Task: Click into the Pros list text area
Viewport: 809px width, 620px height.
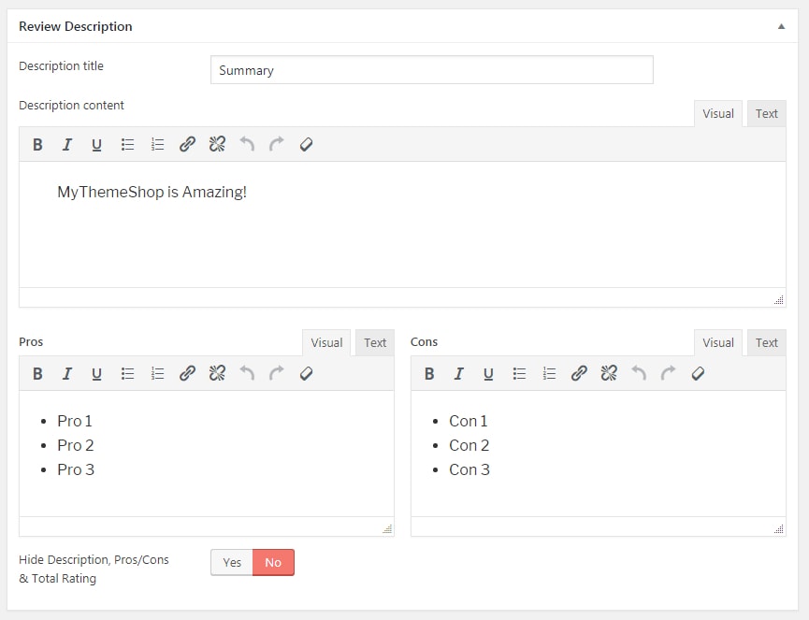Action: [x=207, y=454]
